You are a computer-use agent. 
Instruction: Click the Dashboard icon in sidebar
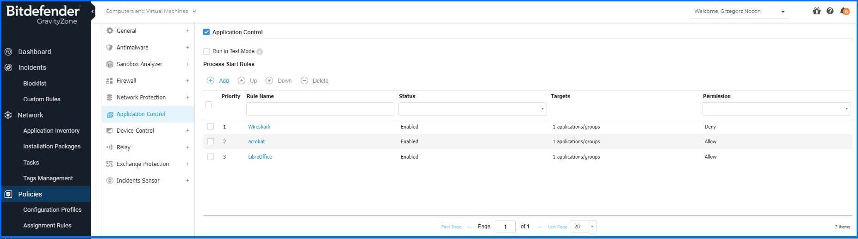click(8, 52)
